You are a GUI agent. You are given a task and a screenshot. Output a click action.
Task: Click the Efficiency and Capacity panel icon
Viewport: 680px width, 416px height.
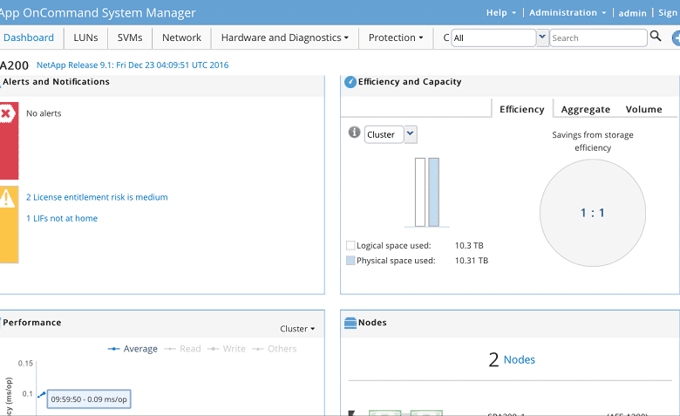[x=350, y=82]
